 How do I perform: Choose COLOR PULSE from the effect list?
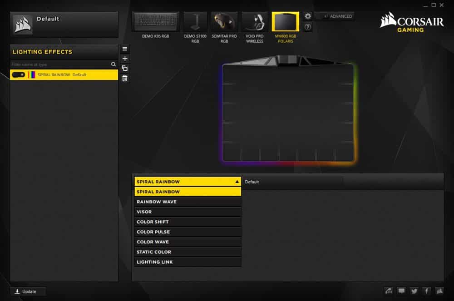tap(188, 232)
